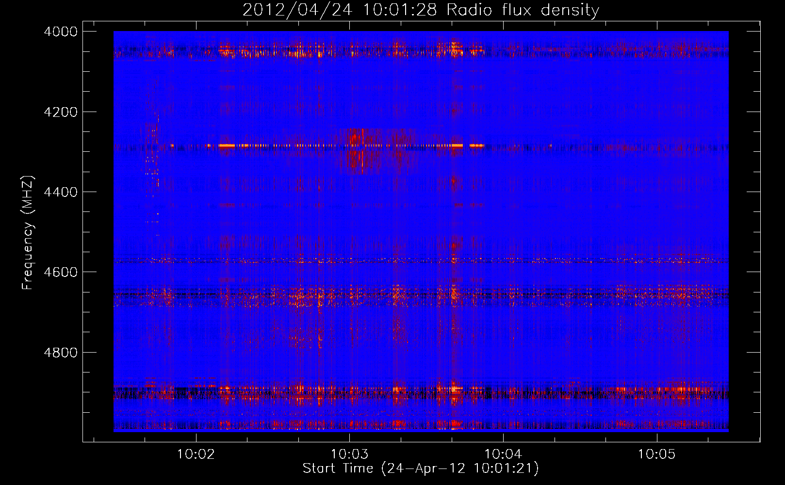The image size is (785, 485).
Task: Click the 'Start Time (24-Apr-12 10:01:21)' label
Action: click(x=421, y=469)
